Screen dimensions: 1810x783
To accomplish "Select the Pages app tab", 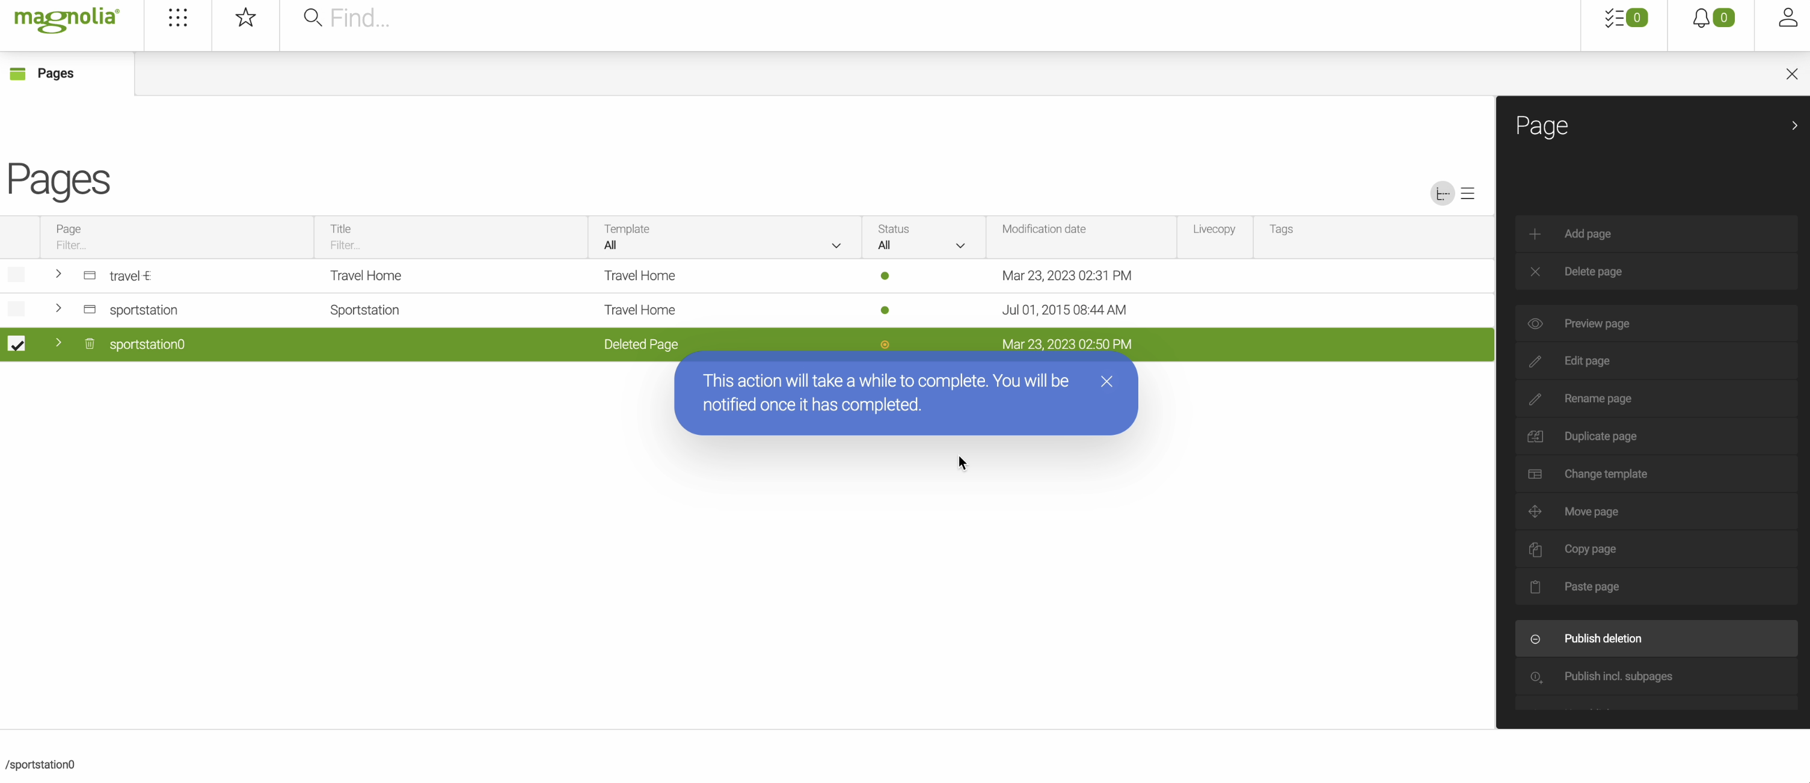I will pos(55,73).
